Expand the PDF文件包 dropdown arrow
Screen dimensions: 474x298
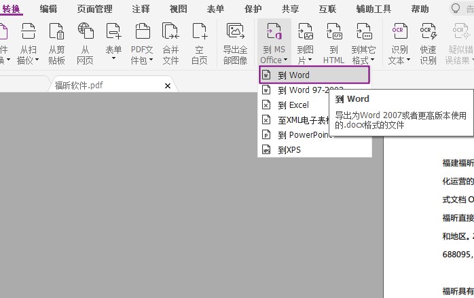point(151,60)
